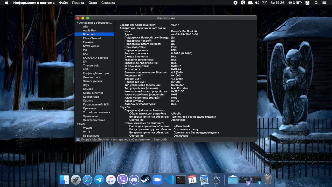This screenshot has width=332, height=187.
Task: Open Viber app from the dock
Action: tap(122, 179)
